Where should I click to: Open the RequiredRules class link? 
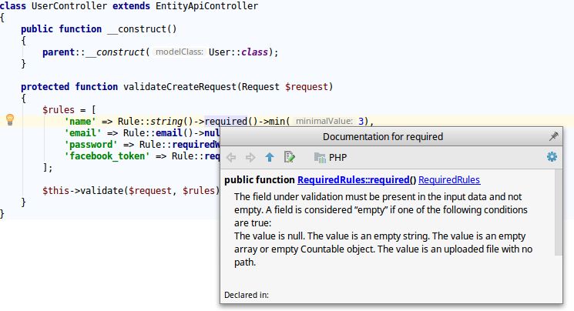pos(449,180)
